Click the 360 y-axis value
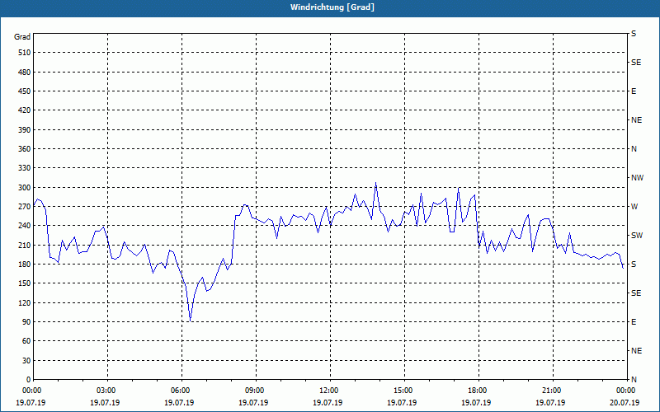 (x=24, y=149)
